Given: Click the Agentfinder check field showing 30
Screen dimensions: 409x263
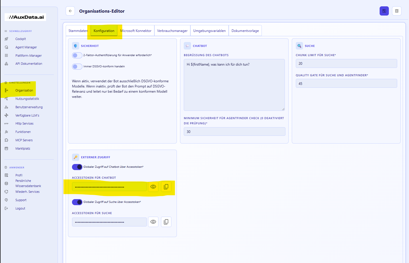Looking at the screenshot, I should pos(234,131).
